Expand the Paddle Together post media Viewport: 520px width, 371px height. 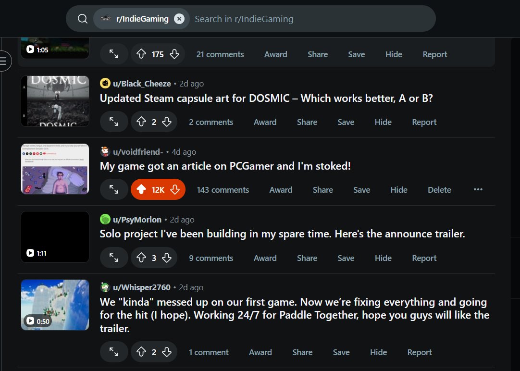tap(114, 352)
